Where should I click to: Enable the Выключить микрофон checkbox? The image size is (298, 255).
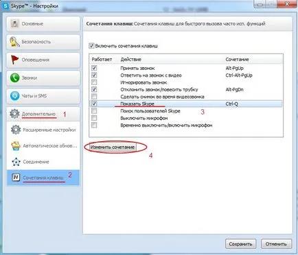click(94, 118)
